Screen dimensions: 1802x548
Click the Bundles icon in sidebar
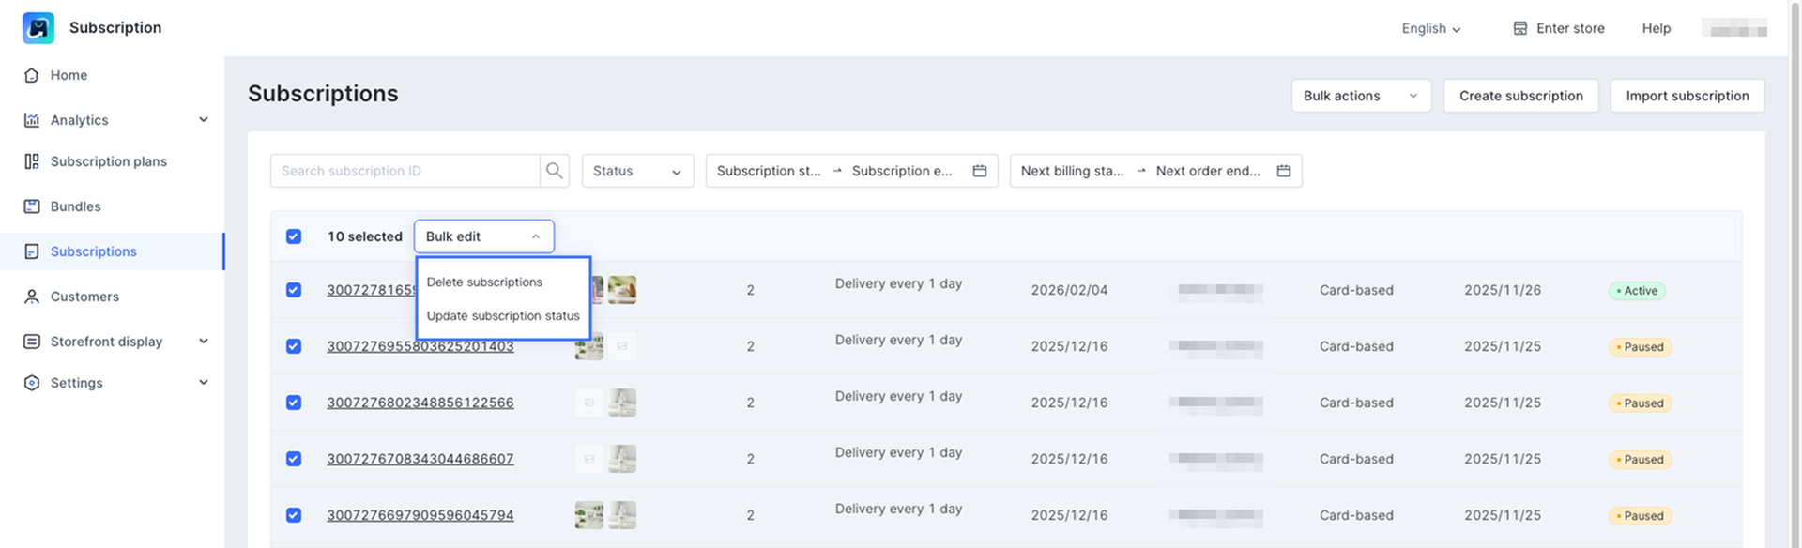click(x=32, y=206)
